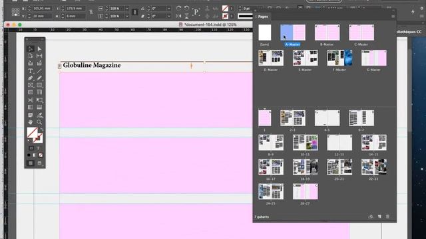Image resolution: width=426 pixels, height=239 pixels.
Task: Click the edit page size icon
Action: [x=371, y=216]
